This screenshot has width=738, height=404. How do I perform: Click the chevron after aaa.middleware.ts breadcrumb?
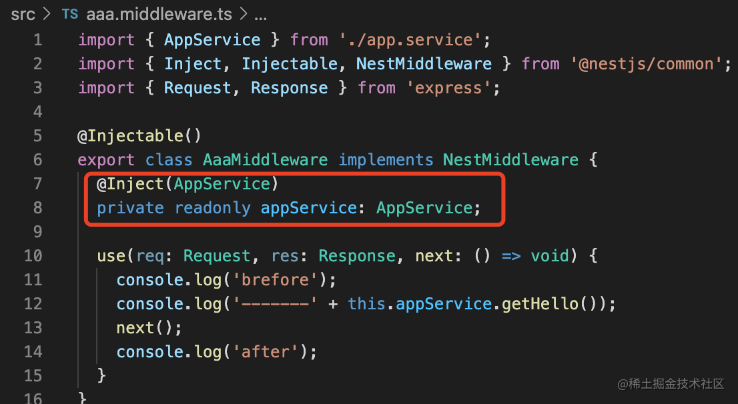244,14
